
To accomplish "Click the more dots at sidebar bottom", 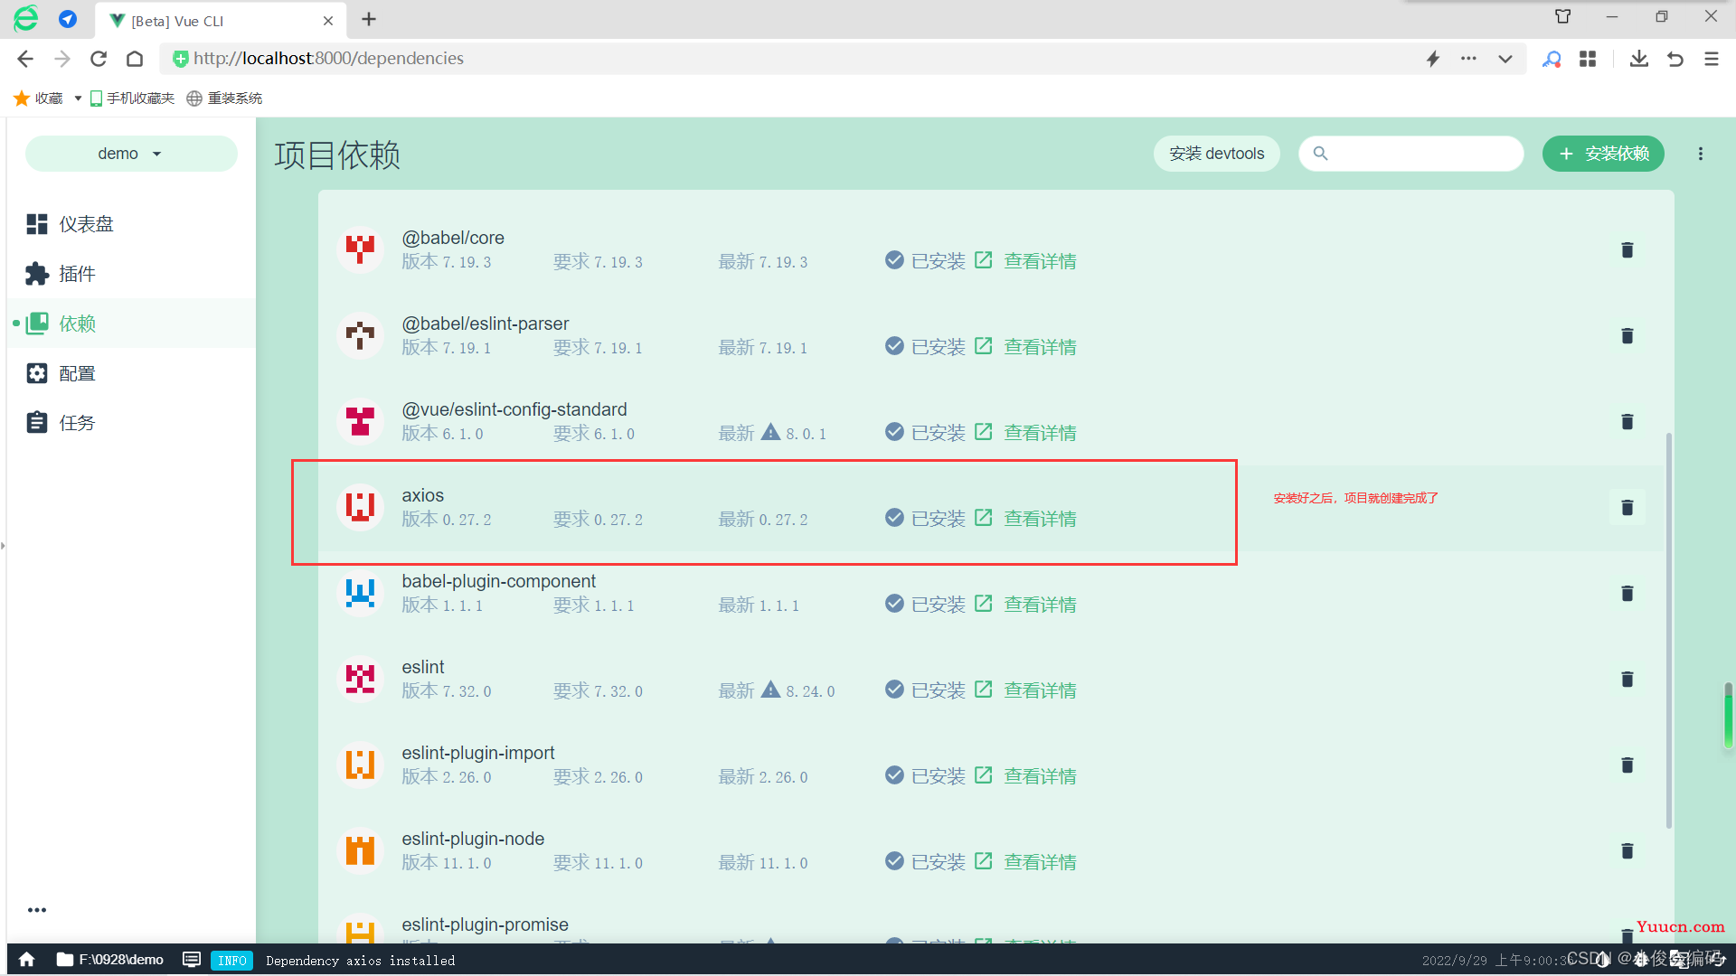I will [37, 910].
